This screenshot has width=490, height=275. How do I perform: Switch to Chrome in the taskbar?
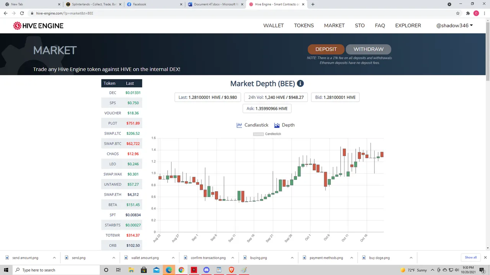coord(181,270)
